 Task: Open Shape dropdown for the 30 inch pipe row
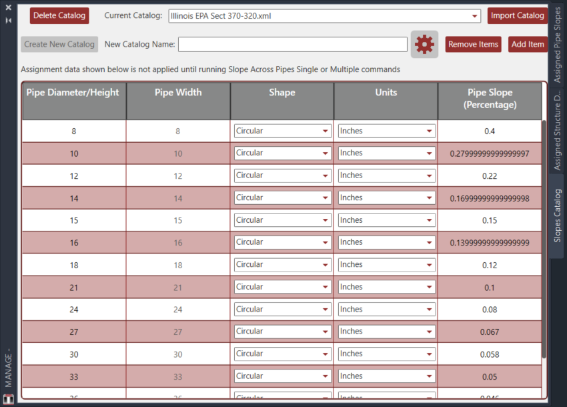pyautogui.click(x=283, y=354)
